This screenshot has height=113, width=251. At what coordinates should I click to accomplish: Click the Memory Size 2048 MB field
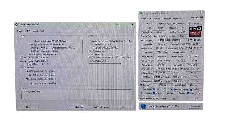point(161,65)
